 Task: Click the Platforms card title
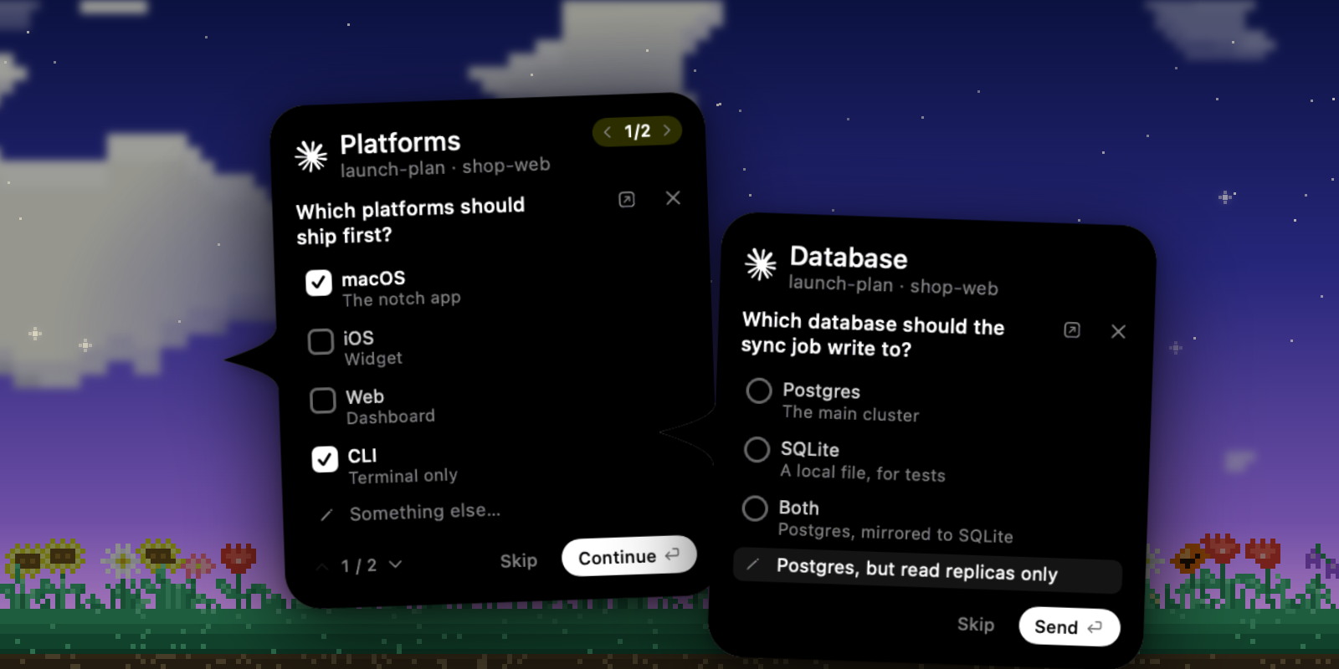point(400,143)
